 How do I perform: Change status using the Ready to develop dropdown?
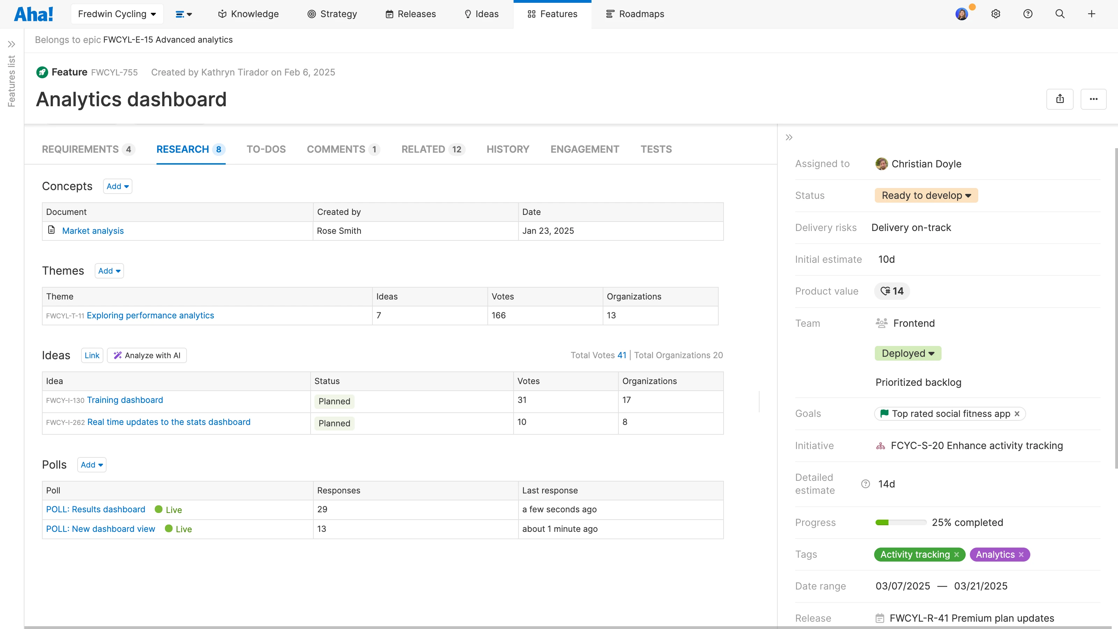click(x=926, y=195)
